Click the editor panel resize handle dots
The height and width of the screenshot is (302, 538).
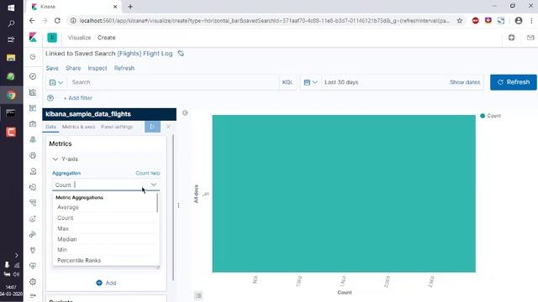(178, 205)
